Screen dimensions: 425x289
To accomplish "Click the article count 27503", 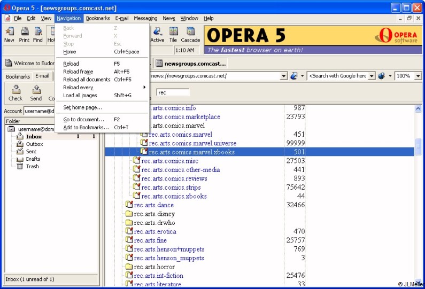I will (296, 161).
